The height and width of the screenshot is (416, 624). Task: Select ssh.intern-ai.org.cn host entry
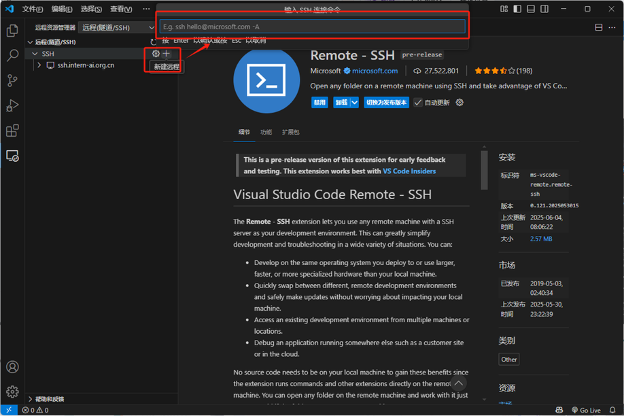tap(86, 65)
